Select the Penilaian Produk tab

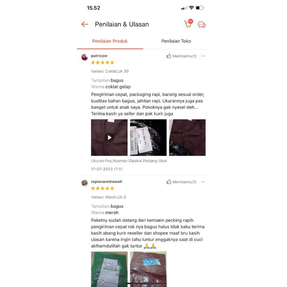pos(110,41)
